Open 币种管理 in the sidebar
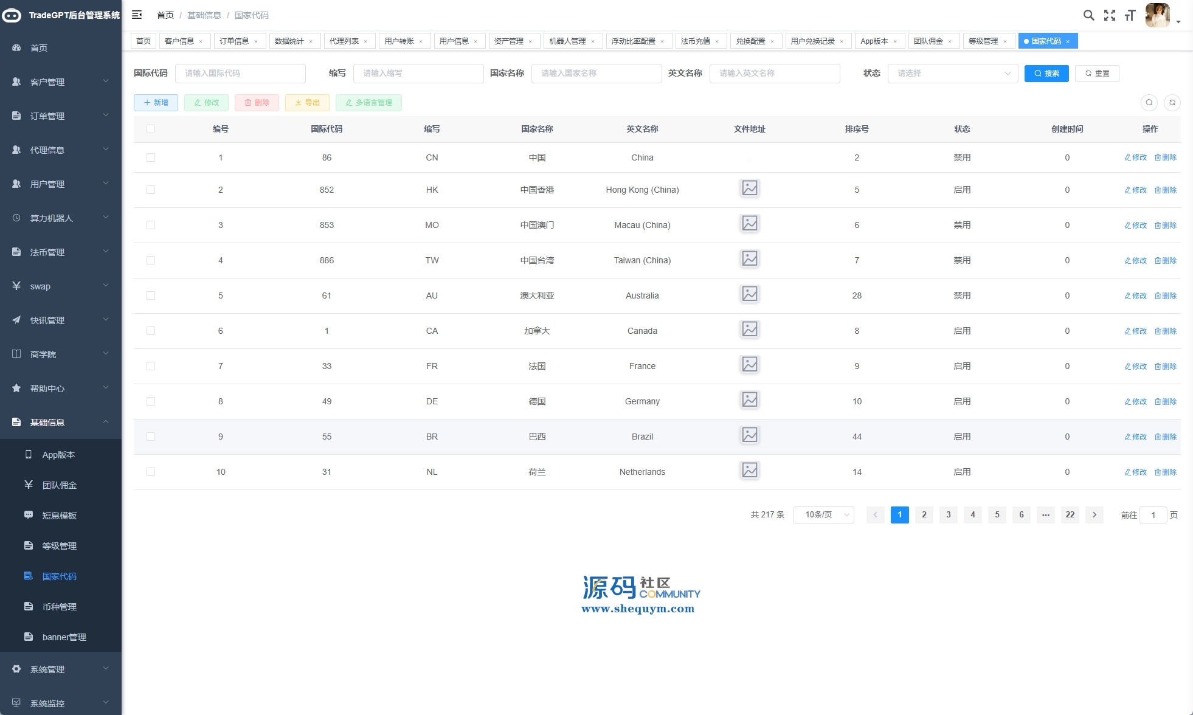1193x715 pixels. (x=60, y=607)
